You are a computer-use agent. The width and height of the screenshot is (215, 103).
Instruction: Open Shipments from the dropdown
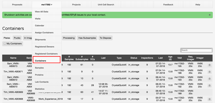(x=47, y=40)
